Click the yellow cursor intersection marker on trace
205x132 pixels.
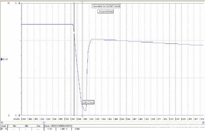click(x=74, y=33)
